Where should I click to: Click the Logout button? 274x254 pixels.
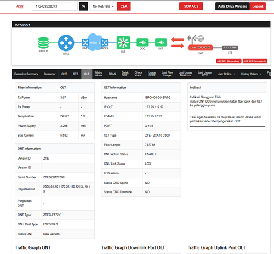pos(258,7)
